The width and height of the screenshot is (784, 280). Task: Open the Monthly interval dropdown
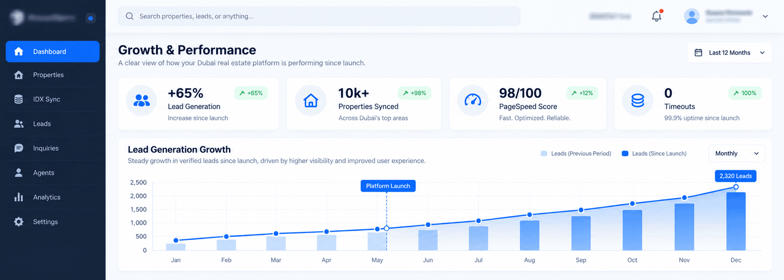point(736,154)
